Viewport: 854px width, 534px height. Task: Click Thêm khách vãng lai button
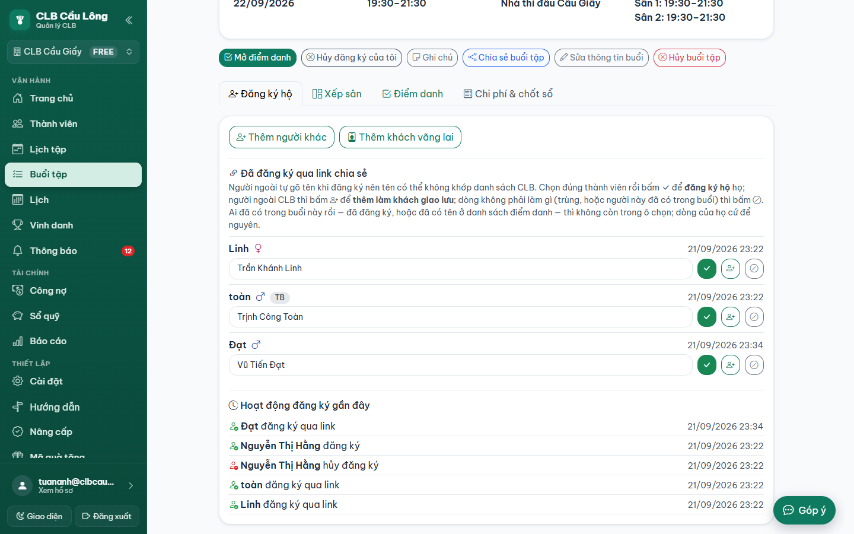(x=400, y=137)
